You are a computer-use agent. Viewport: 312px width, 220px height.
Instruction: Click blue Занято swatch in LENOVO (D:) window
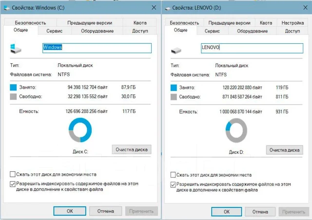click(x=174, y=88)
